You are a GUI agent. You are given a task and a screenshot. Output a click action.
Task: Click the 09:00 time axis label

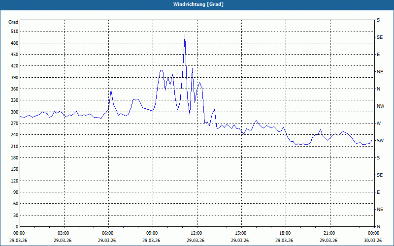pos(152,233)
